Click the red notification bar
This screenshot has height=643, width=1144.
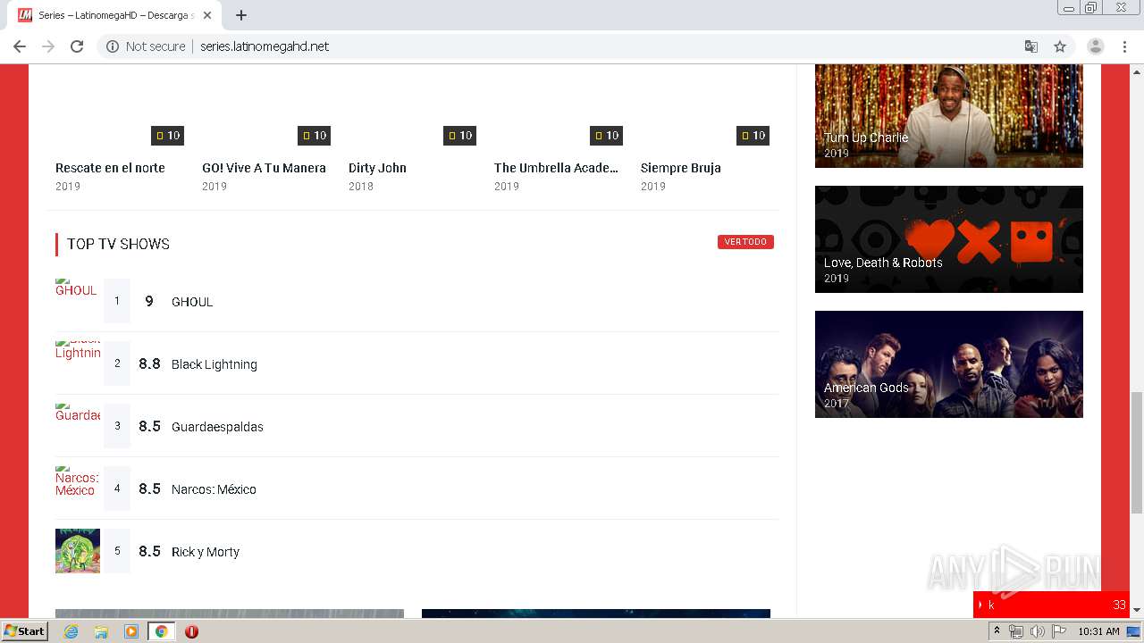(x=1051, y=605)
